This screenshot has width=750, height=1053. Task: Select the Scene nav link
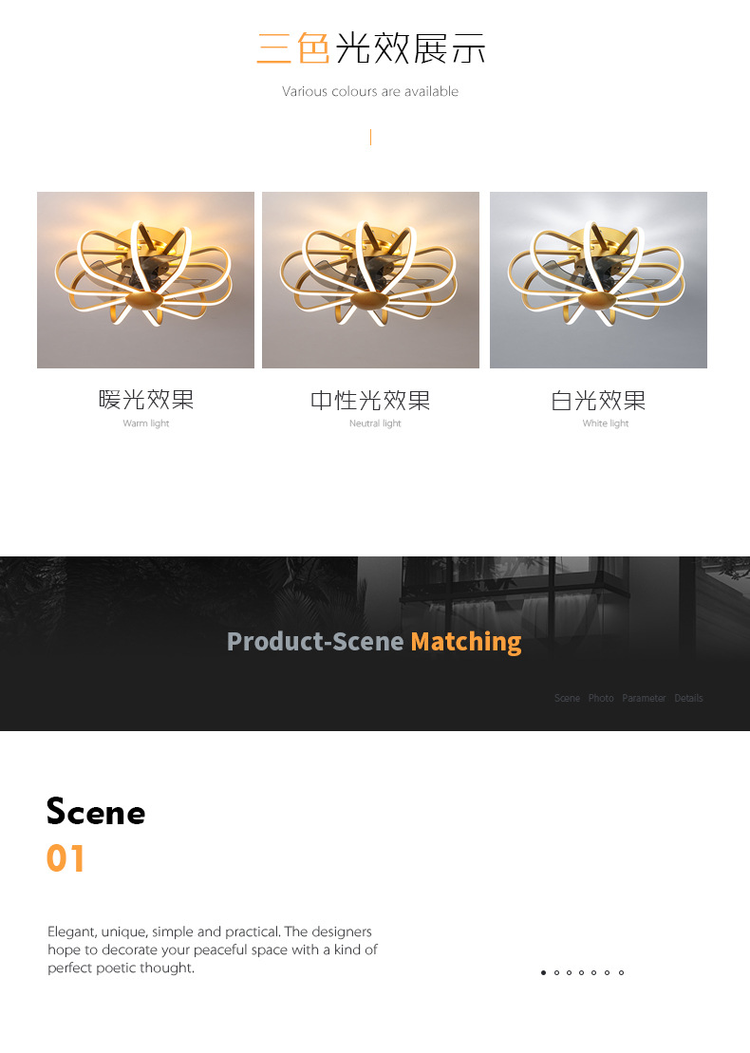click(x=568, y=699)
